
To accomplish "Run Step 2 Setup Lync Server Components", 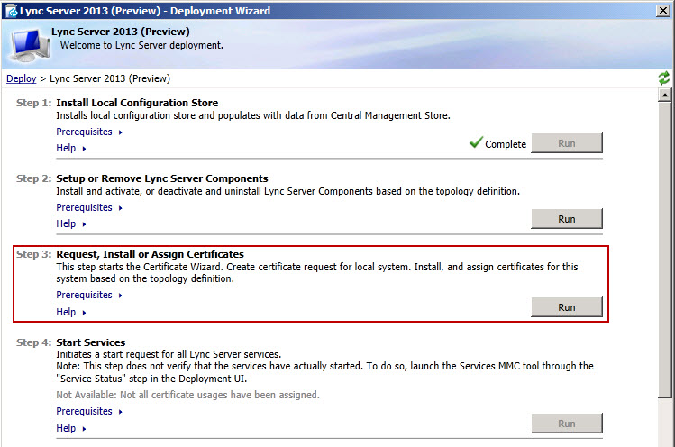I will pyautogui.click(x=566, y=219).
